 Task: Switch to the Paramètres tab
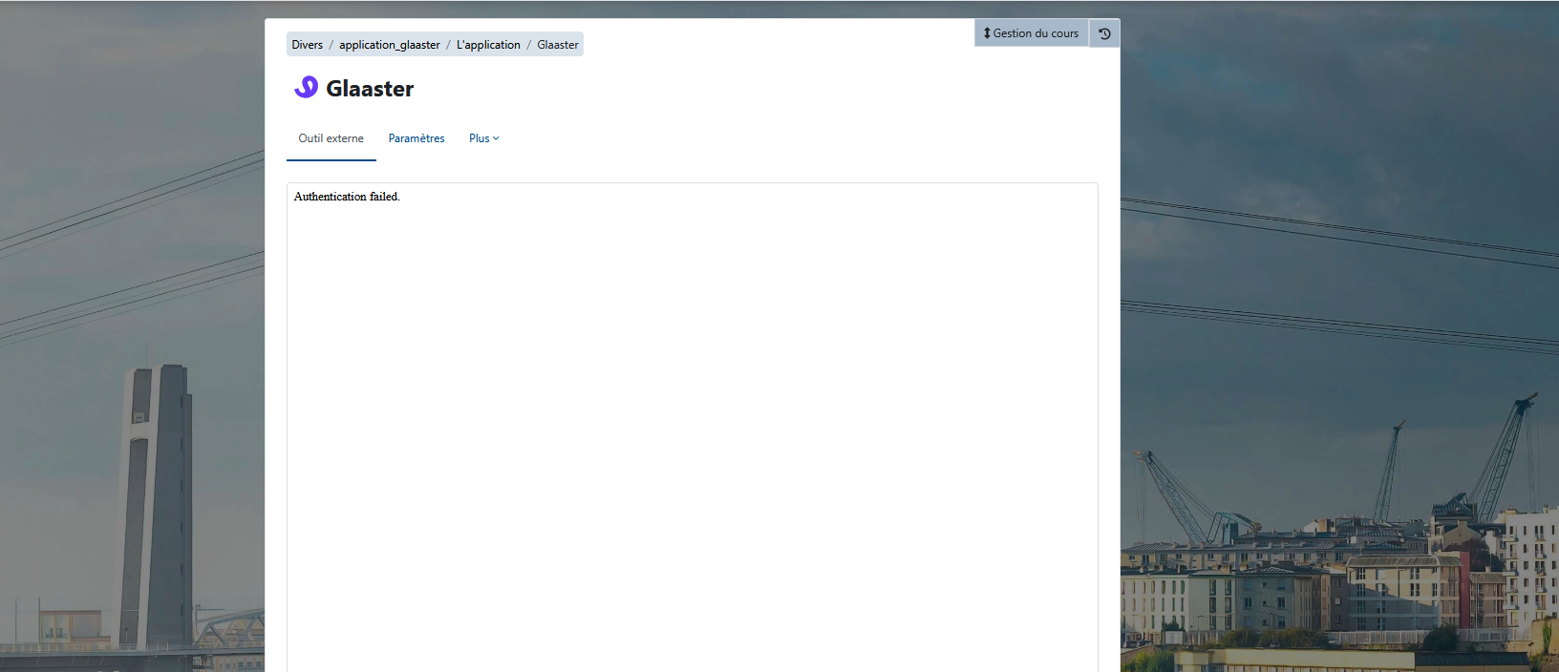pos(416,138)
